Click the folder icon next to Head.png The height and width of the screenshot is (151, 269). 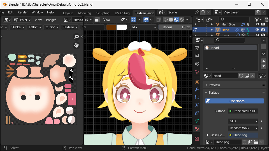(x=256, y=142)
